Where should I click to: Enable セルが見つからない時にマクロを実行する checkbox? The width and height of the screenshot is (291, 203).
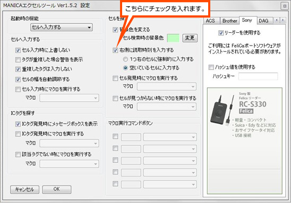(115, 99)
